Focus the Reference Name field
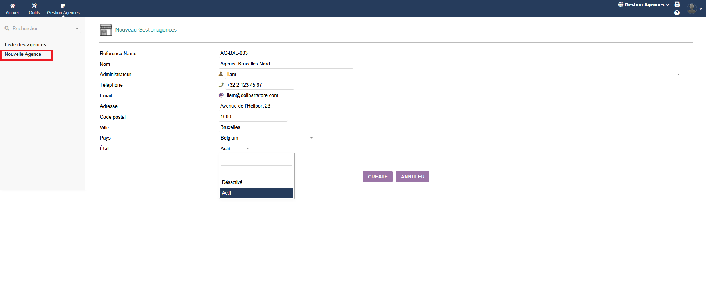Screen dimensions: 706x300 286,53
